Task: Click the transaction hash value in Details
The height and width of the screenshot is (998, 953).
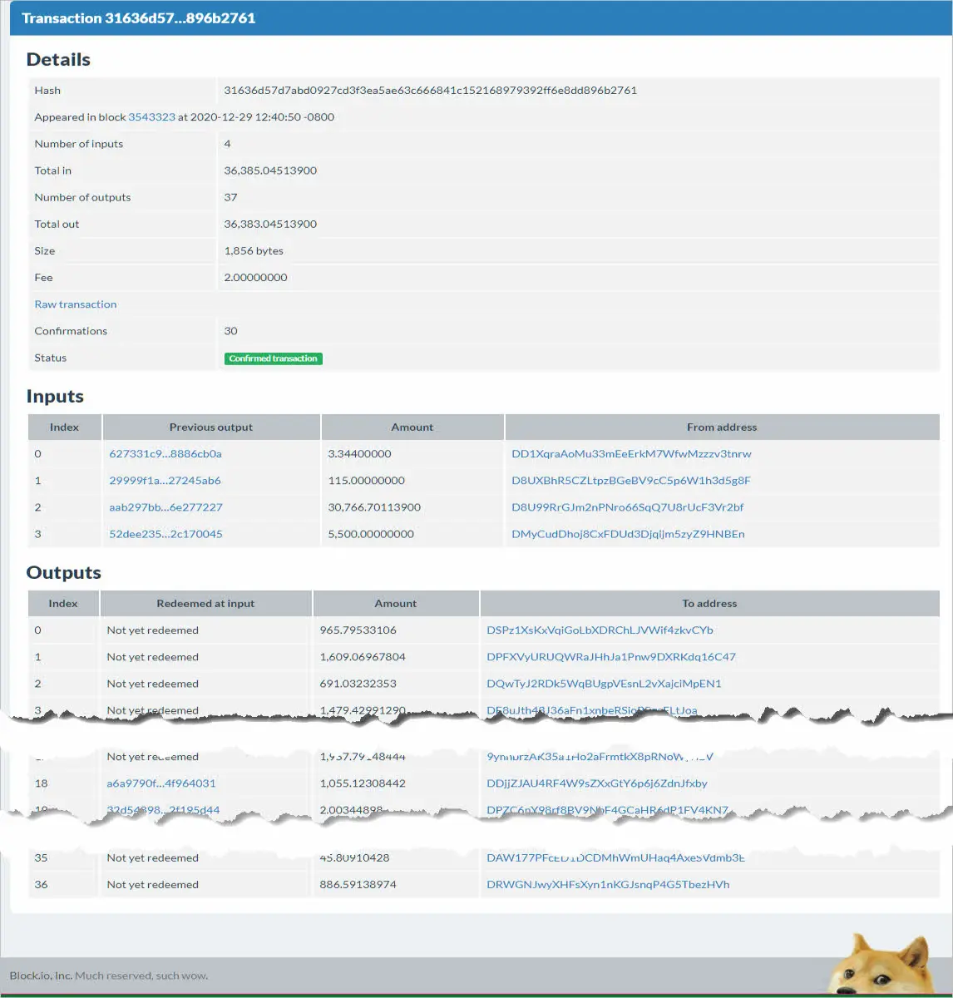Action: click(x=430, y=91)
